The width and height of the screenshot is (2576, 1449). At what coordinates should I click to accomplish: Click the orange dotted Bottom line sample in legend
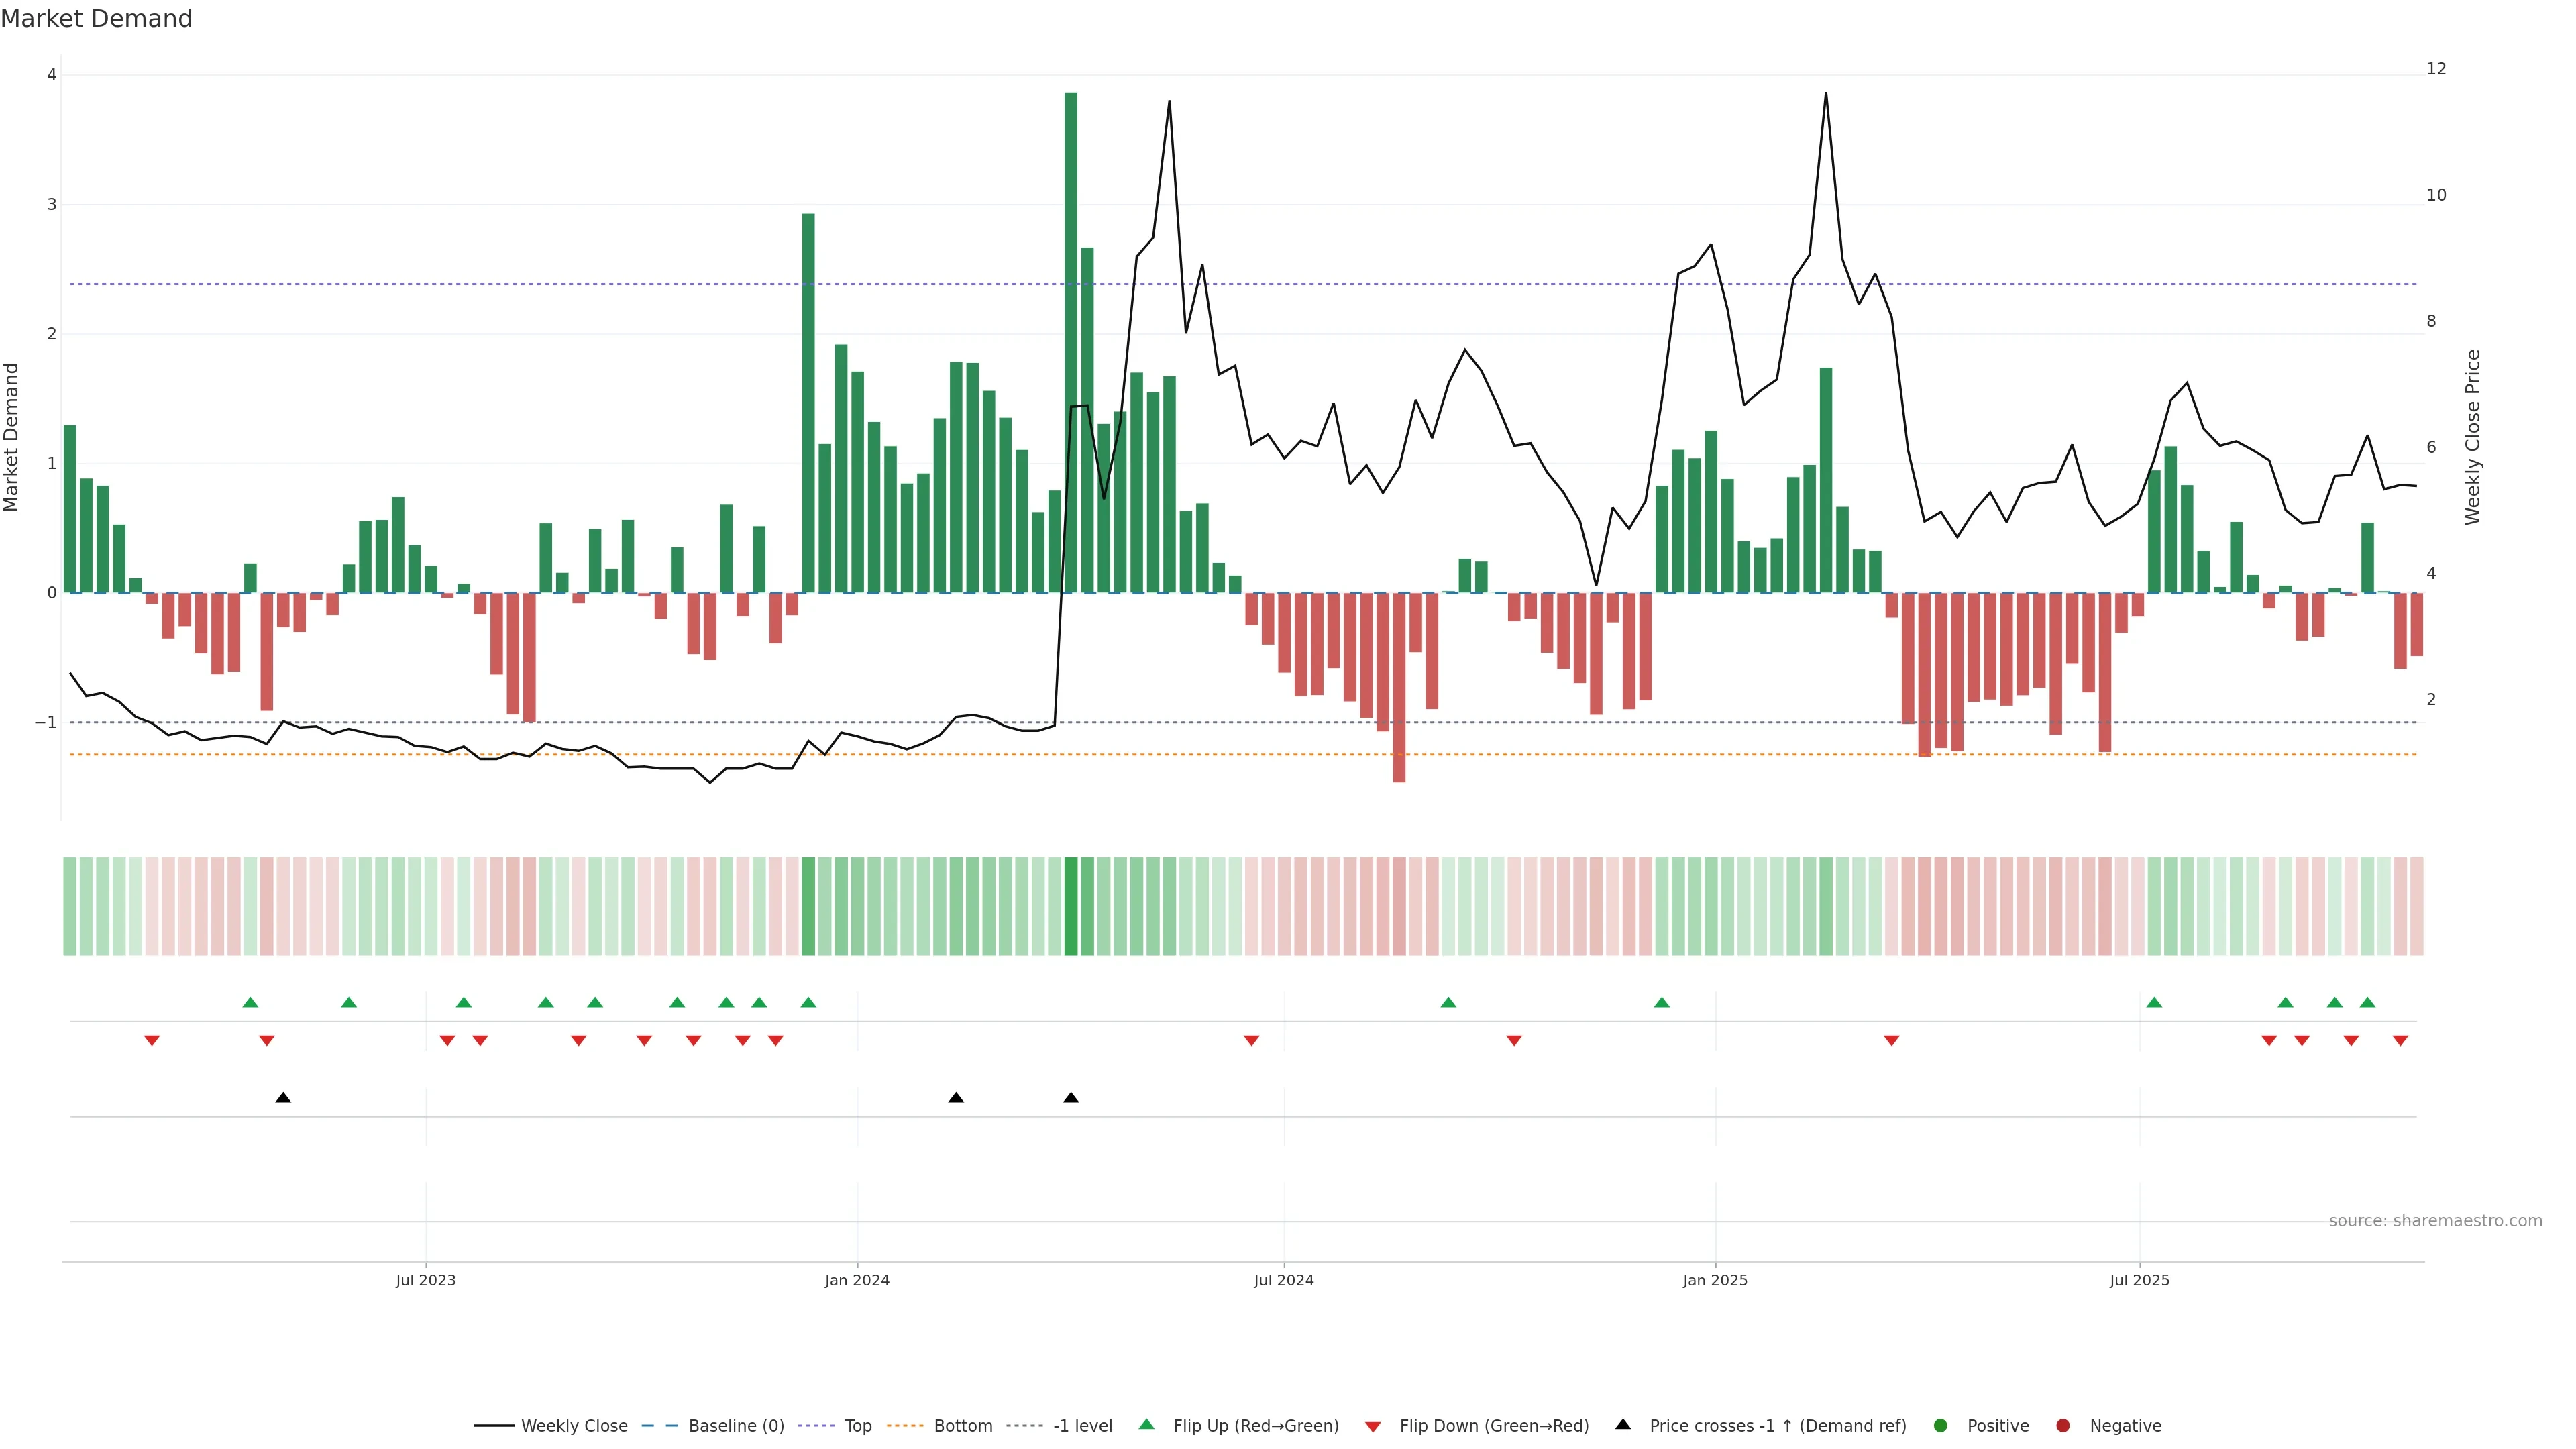point(906,1425)
